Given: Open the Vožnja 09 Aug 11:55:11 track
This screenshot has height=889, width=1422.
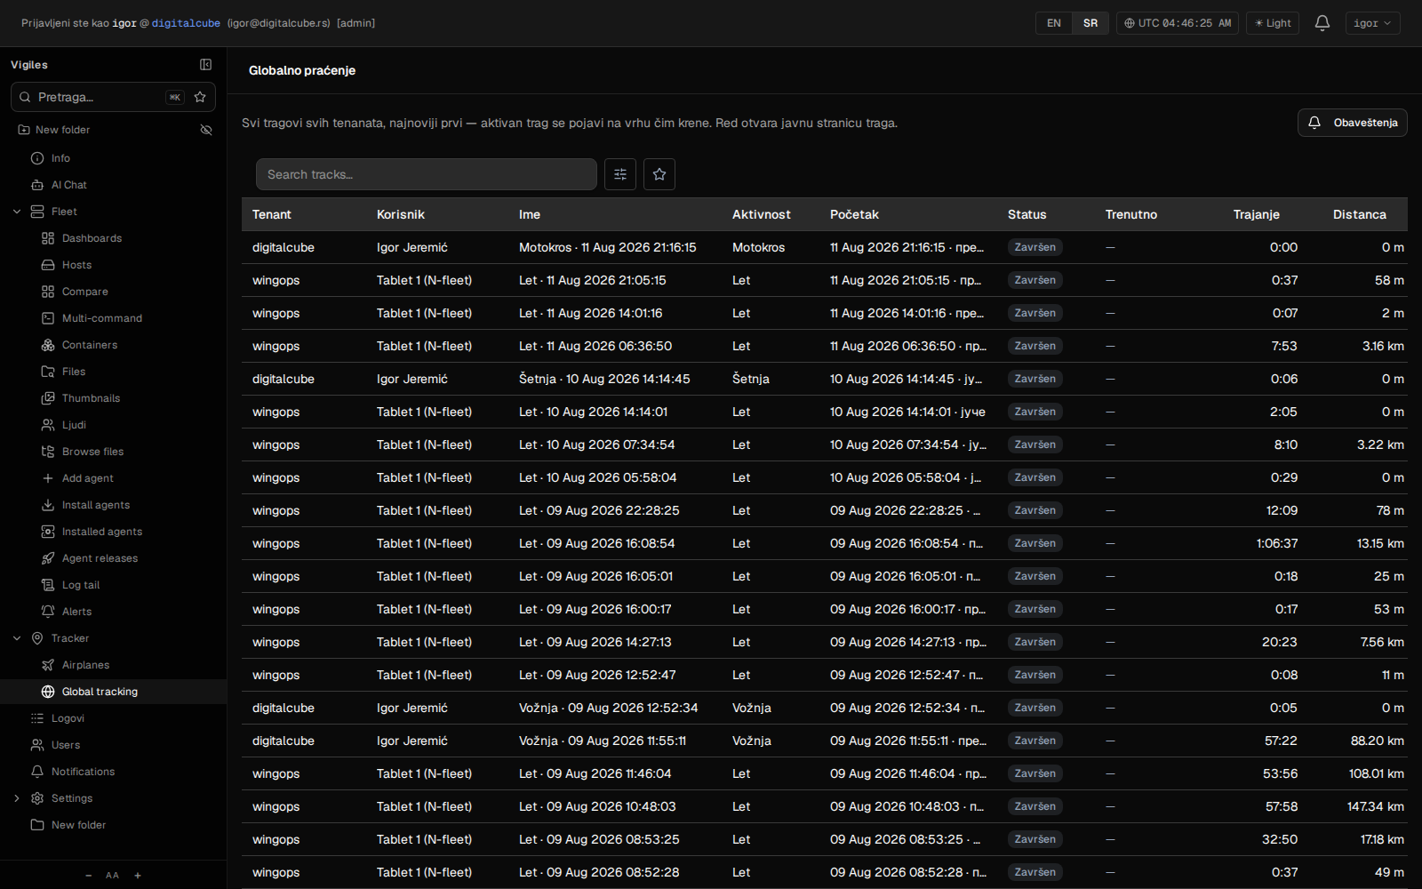Looking at the screenshot, I should 825,741.
